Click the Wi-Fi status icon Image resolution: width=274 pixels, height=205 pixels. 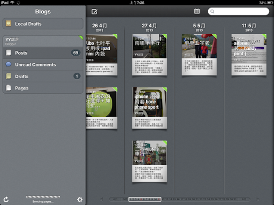tap(12, 3)
